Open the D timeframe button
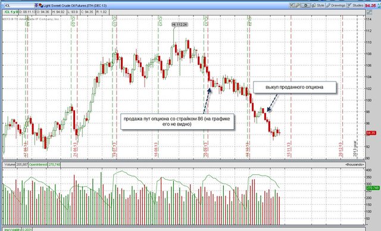Screen dimensions: 381x231 [x=305, y=5]
